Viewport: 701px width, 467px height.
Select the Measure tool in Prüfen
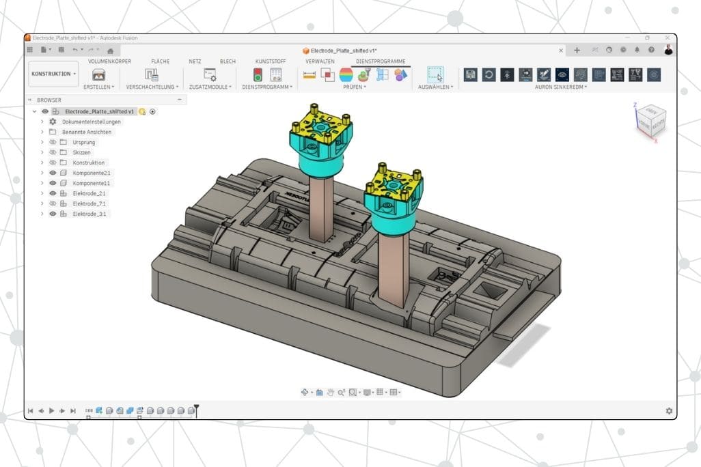tap(310, 75)
